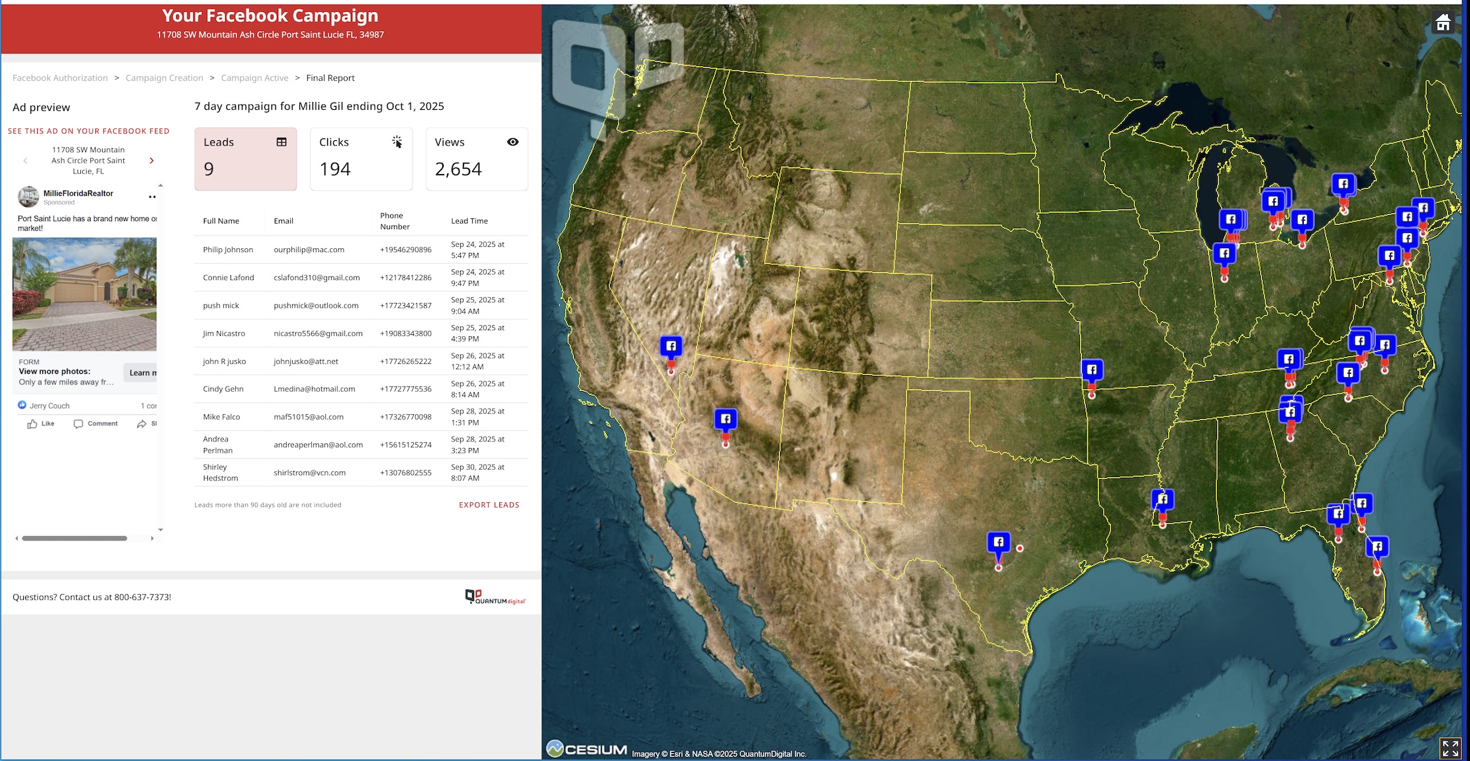Open Campaign Active breadcrumb step
Image resolution: width=1470 pixels, height=761 pixels.
coord(254,78)
